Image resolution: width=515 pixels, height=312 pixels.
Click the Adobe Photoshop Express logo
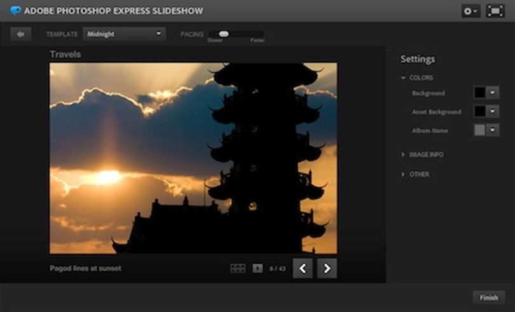pyautogui.click(x=15, y=11)
